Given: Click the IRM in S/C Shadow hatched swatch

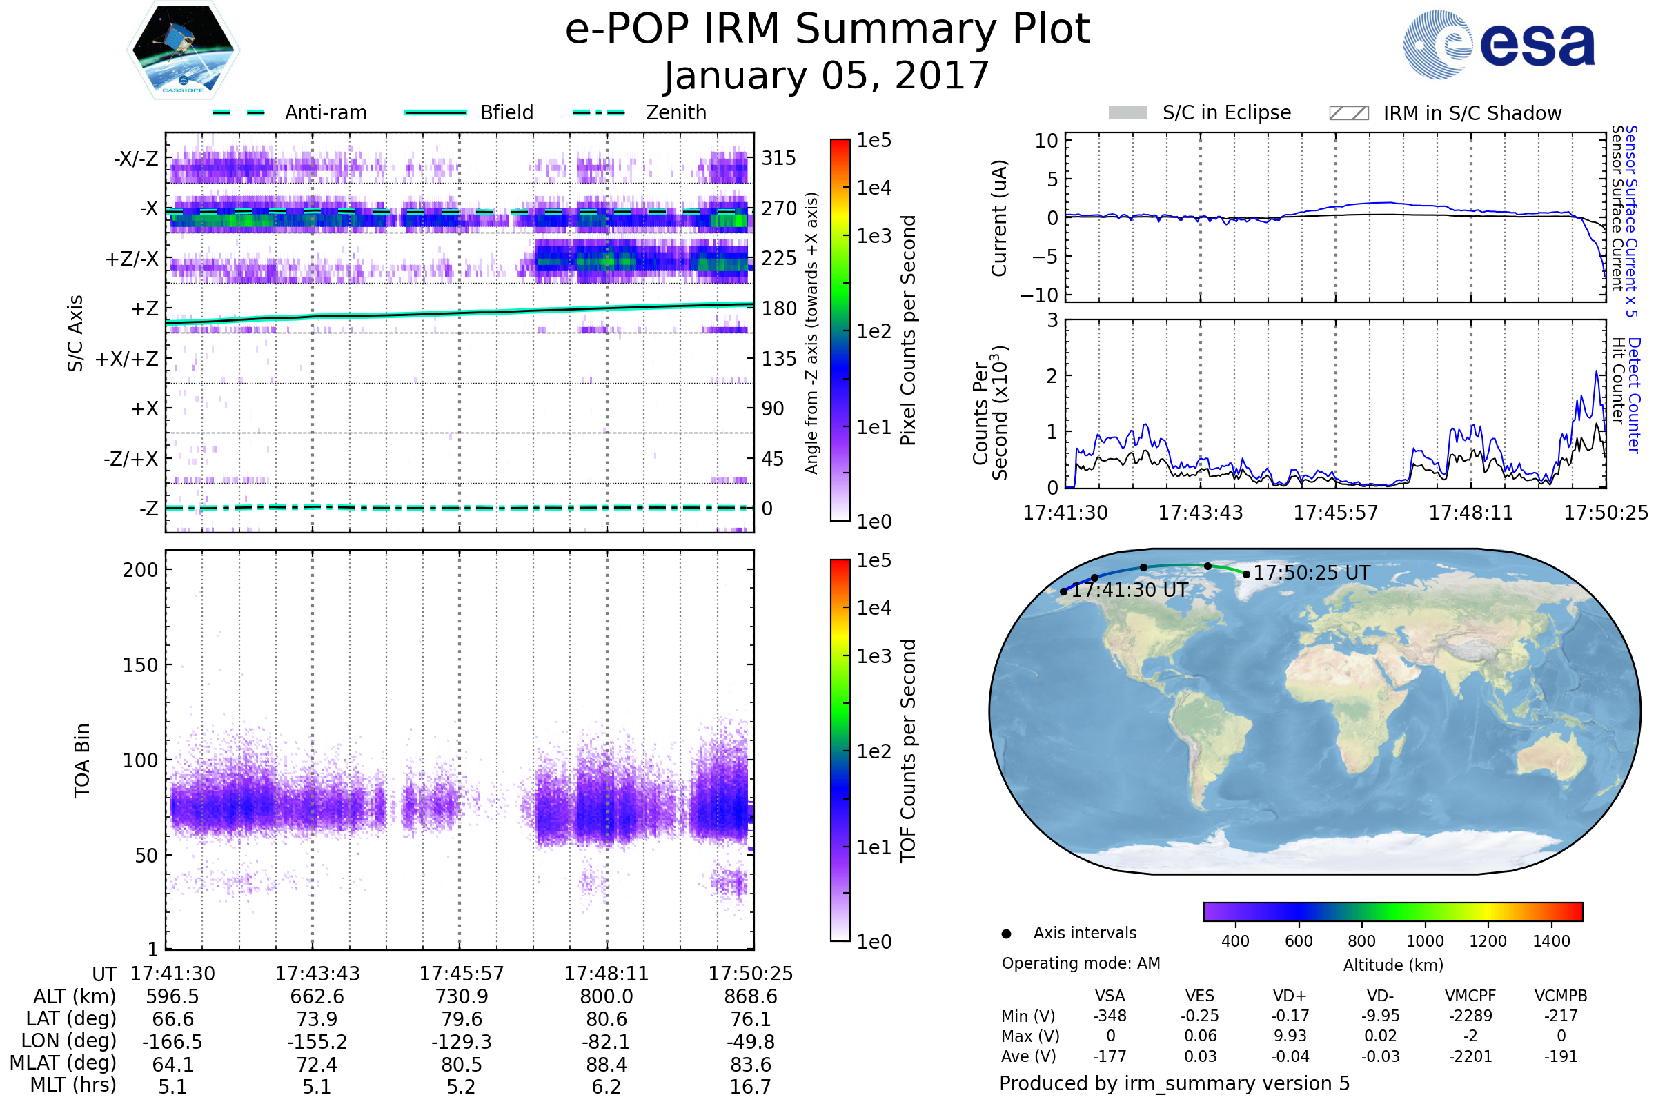Looking at the screenshot, I should (x=1348, y=113).
